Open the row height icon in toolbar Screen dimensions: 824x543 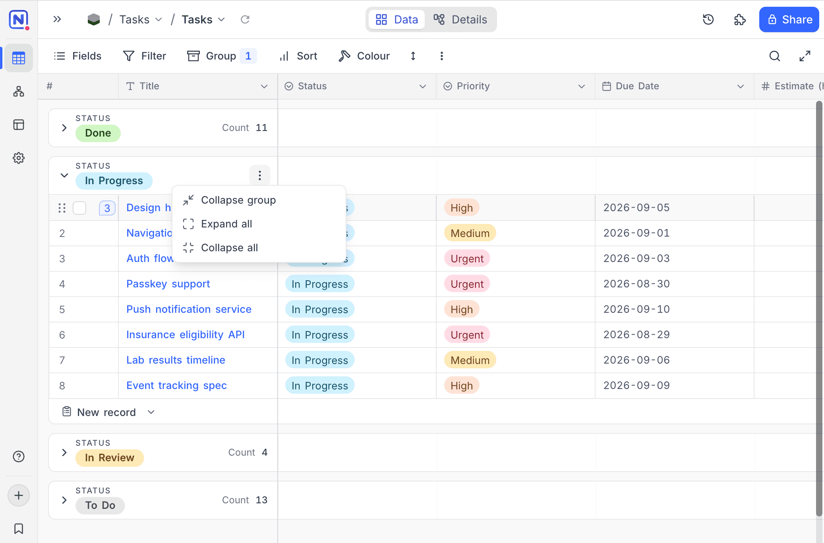(413, 56)
